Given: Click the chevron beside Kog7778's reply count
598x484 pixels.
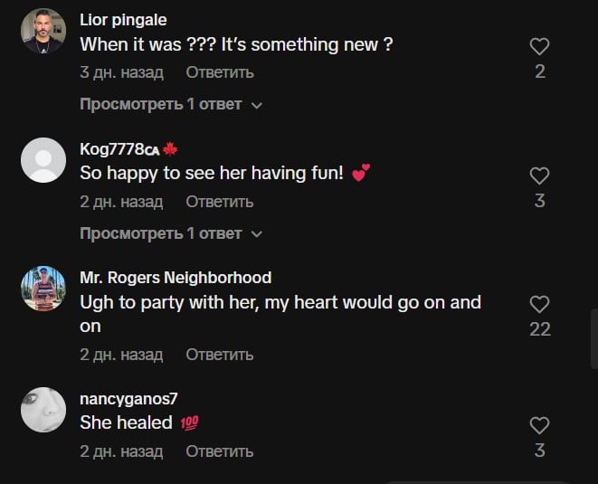Looking at the screenshot, I should [x=257, y=234].
